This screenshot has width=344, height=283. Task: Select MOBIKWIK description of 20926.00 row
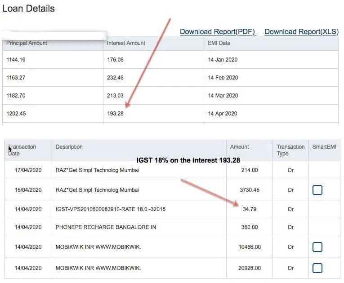pos(98,268)
